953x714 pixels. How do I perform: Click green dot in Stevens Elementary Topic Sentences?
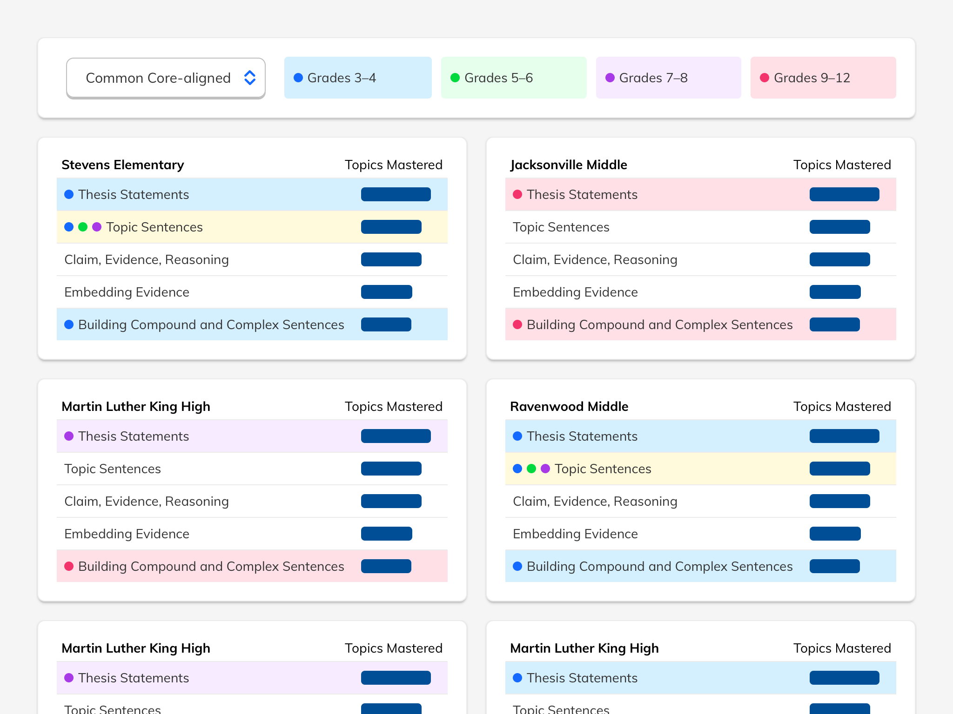[x=83, y=227]
